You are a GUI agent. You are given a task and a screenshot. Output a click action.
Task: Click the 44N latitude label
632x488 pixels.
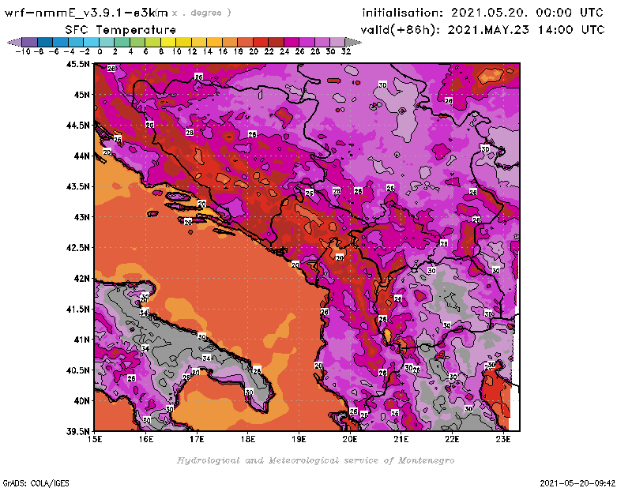tap(81, 156)
